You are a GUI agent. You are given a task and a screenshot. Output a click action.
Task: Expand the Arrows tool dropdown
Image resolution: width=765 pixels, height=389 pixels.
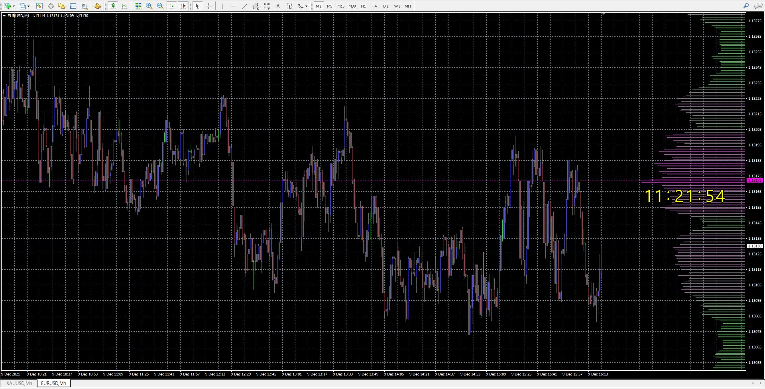point(306,6)
